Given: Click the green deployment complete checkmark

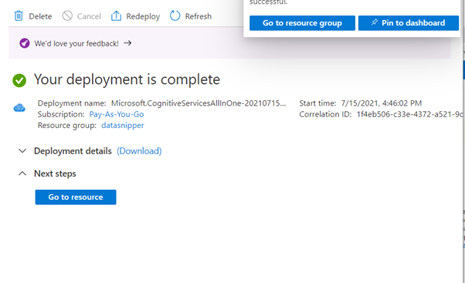Looking at the screenshot, I should pyautogui.click(x=19, y=80).
